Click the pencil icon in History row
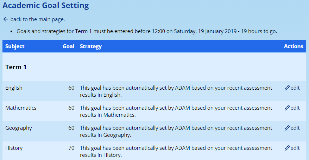Viewport: 309px width, 160px height. [287, 148]
